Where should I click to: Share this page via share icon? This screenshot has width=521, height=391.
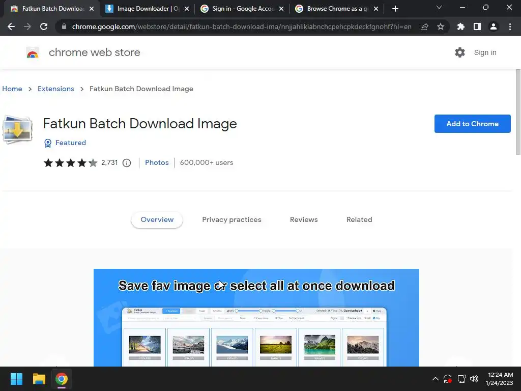424,26
